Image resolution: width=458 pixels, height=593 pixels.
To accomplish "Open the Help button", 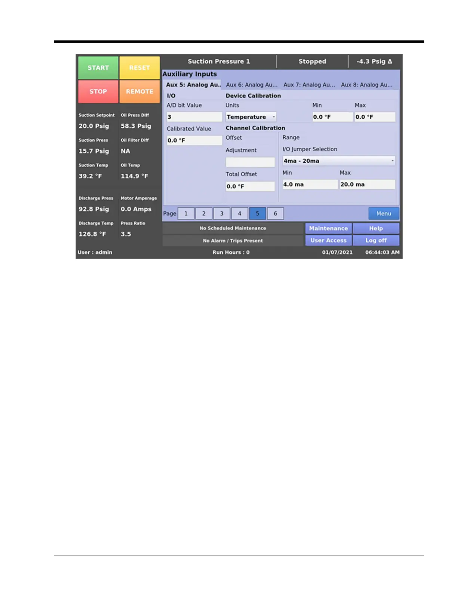I will coord(376,228).
